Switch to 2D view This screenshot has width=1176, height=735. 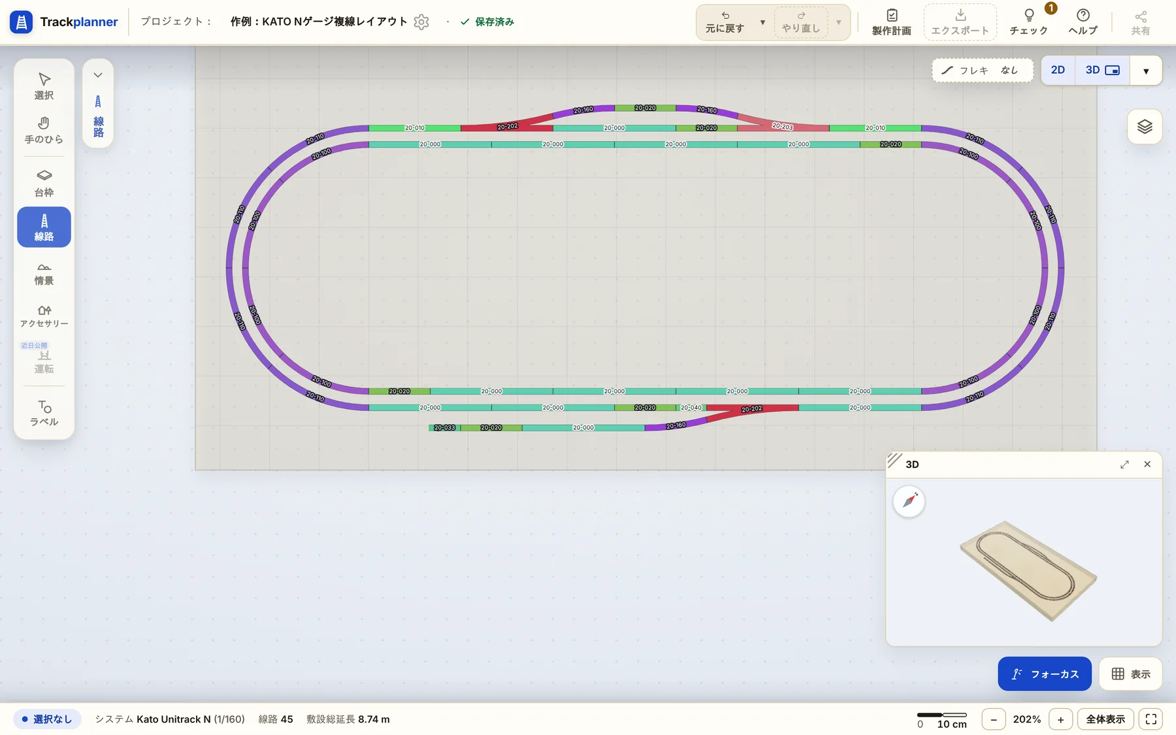pyautogui.click(x=1058, y=70)
